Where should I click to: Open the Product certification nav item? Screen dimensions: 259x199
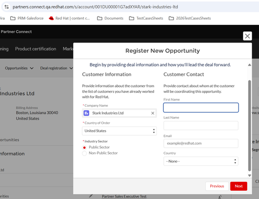[x=36, y=49]
